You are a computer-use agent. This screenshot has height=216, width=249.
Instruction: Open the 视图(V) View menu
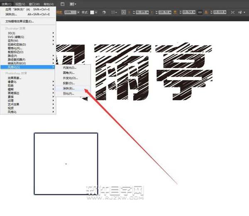[20, 4]
